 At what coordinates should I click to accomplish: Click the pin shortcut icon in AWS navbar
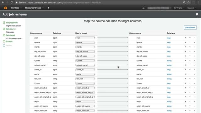[x=48, y=8]
